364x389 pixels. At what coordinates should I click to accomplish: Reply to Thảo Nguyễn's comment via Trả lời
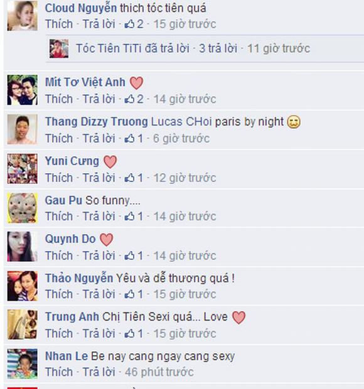(99, 294)
